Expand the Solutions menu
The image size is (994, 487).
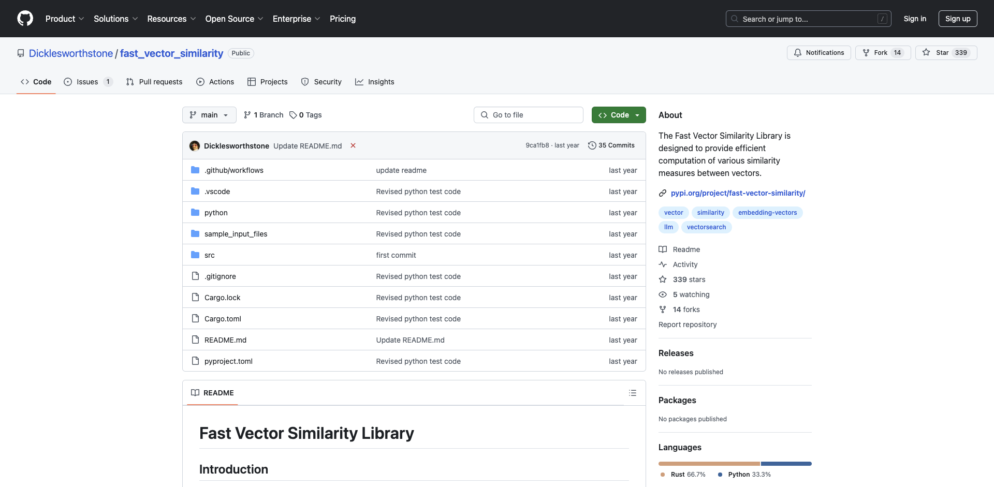coord(115,19)
